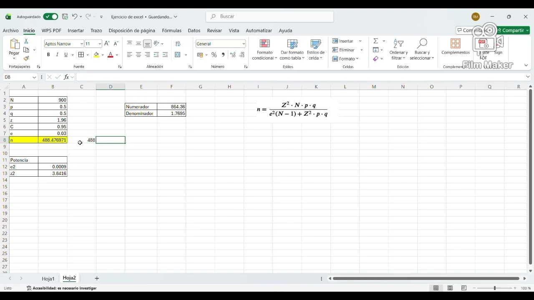
Task: Click the AutoSum sigma icon
Action: [376, 41]
